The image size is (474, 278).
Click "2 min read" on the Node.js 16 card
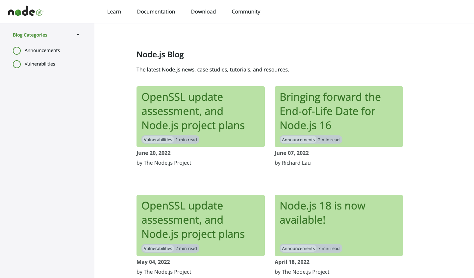tap(329, 140)
